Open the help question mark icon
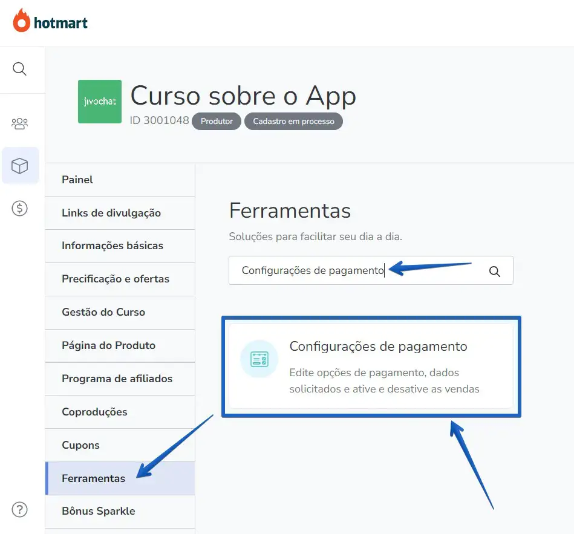 [x=20, y=509]
